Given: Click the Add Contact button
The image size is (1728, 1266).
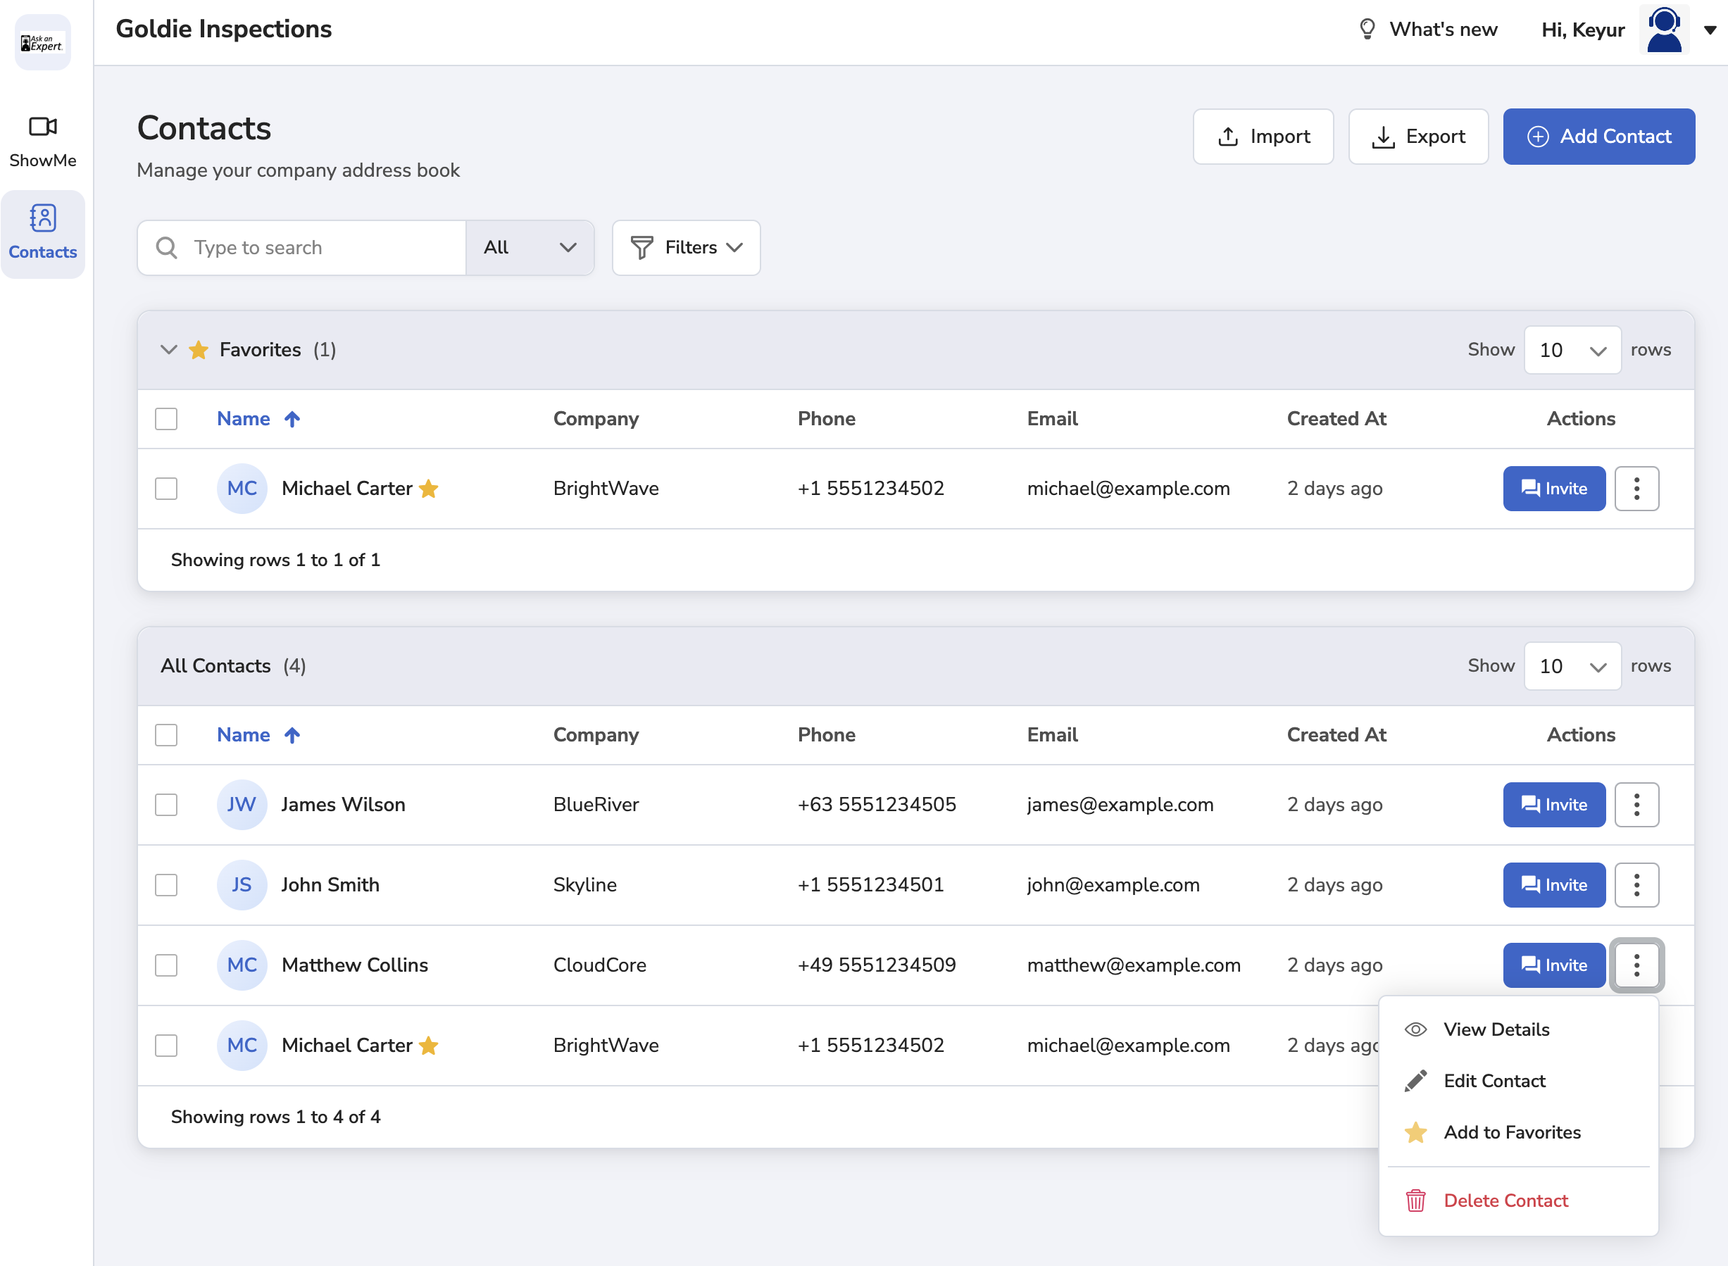Looking at the screenshot, I should pyautogui.click(x=1598, y=137).
